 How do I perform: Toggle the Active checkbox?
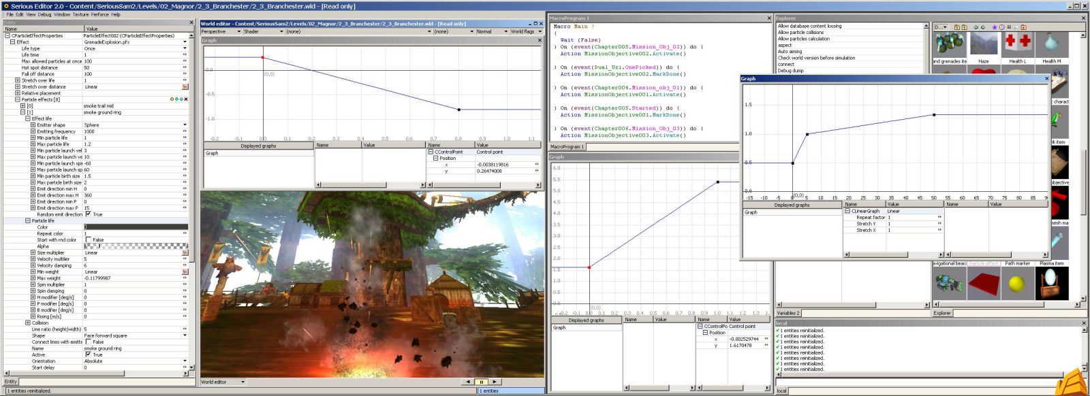pyautogui.click(x=88, y=354)
